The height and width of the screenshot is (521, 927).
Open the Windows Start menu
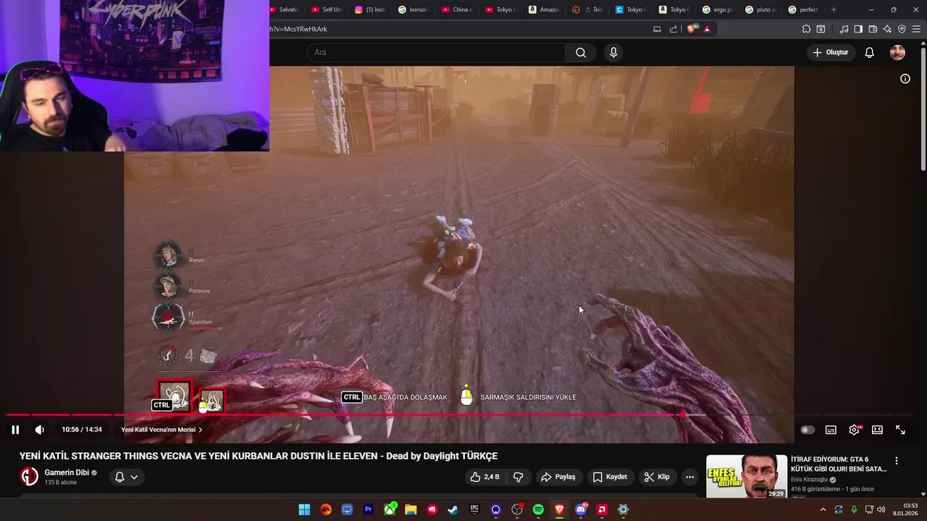304,509
